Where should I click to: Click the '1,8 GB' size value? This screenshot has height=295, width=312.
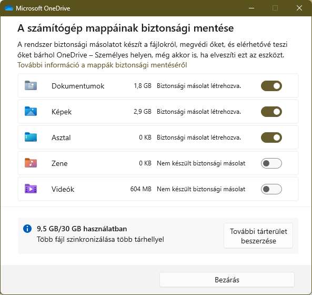pyautogui.click(x=143, y=86)
